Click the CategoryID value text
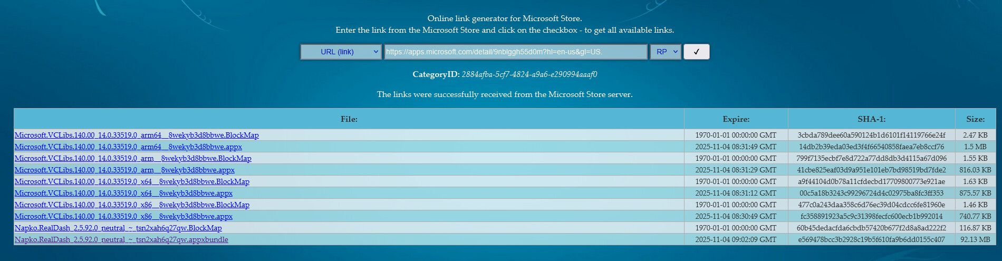This screenshot has height=261, width=1002. pyautogui.click(x=529, y=74)
